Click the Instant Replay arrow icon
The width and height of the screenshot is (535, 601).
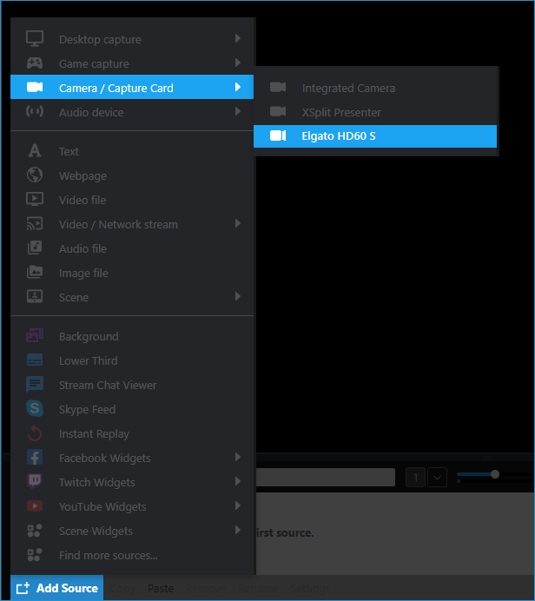[35, 433]
